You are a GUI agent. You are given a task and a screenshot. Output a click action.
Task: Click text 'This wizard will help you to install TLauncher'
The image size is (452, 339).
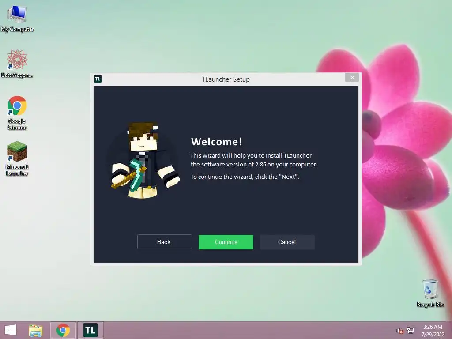(251, 156)
